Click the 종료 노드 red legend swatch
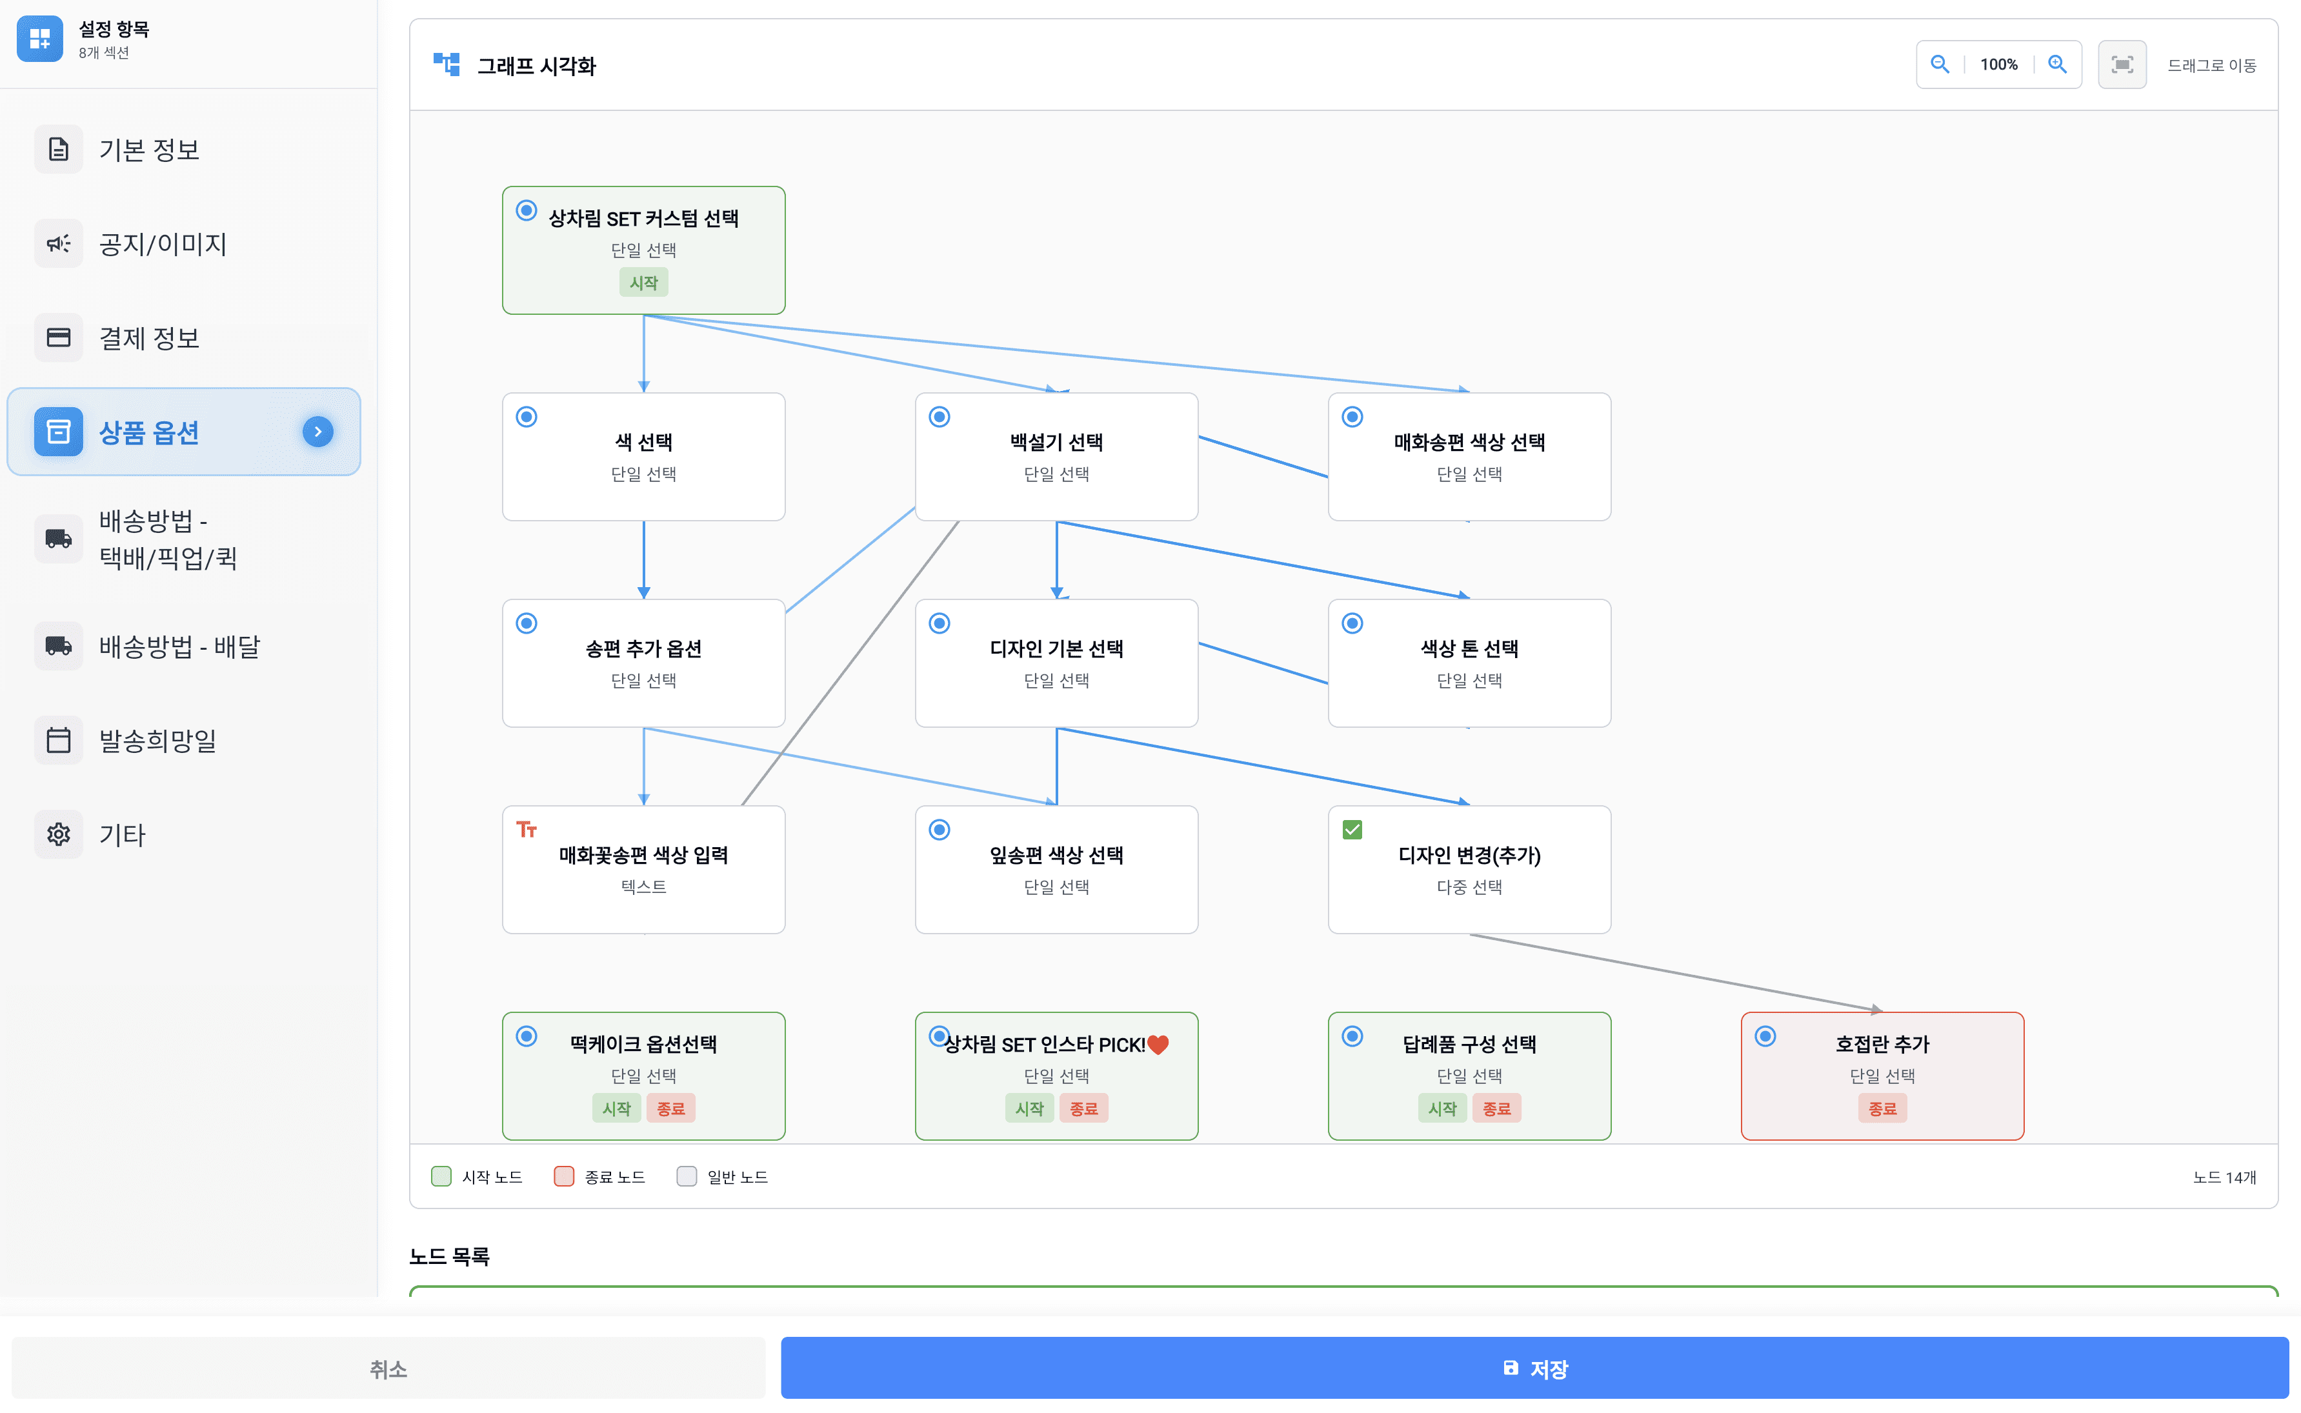 coord(563,1176)
